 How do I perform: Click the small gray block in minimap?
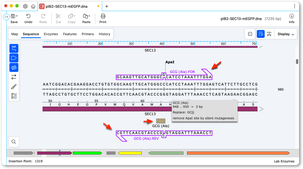pyautogui.click(x=111, y=153)
